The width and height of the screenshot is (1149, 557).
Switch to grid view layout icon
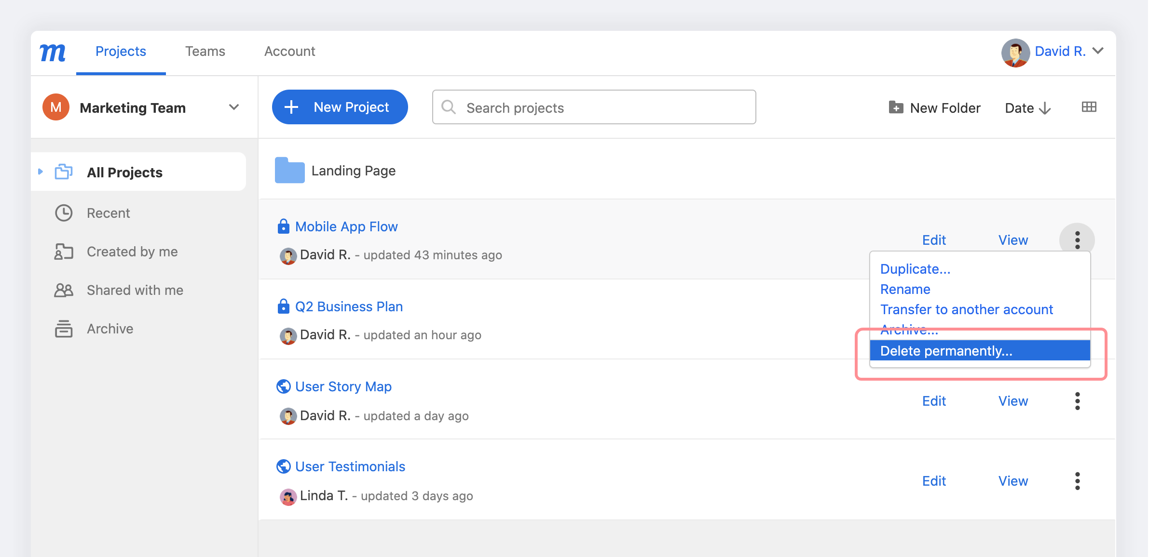tap(1089, 107)
